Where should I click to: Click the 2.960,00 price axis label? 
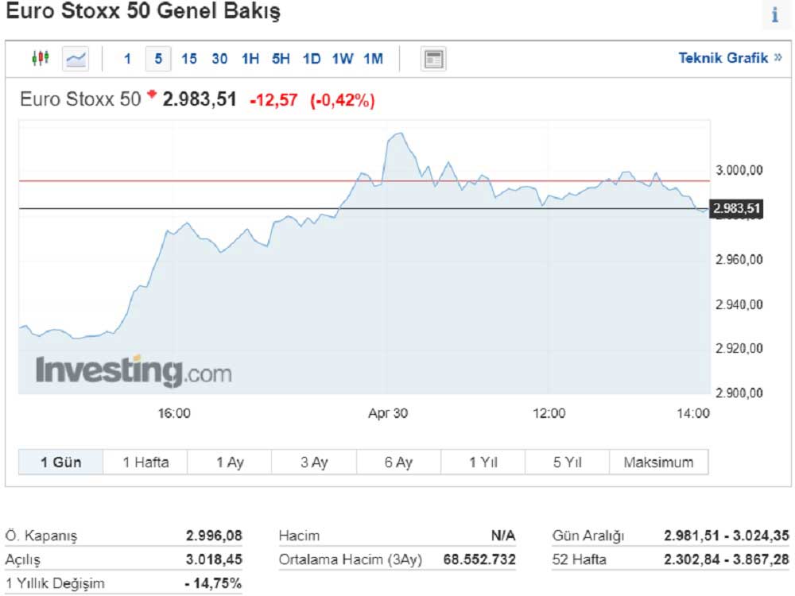(x=739, y=260)
